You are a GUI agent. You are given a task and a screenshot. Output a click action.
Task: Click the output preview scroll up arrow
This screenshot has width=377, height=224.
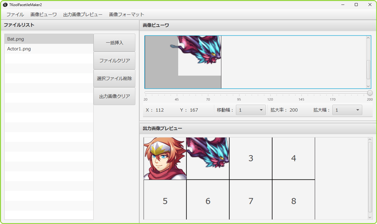[370, 140]
